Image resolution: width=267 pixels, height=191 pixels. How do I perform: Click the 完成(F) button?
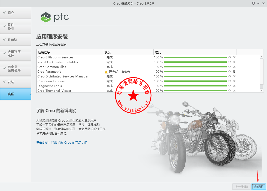coord(259,187)
